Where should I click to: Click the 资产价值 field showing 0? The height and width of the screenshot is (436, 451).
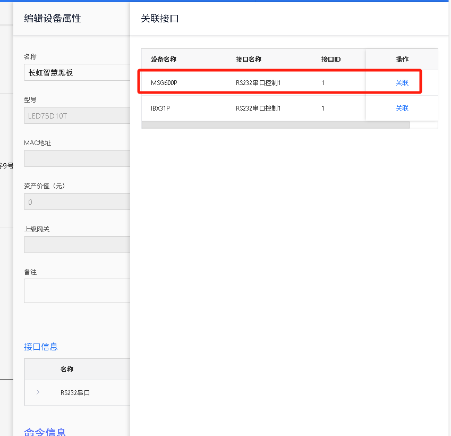pyautogui.click(x=77, y=202)
